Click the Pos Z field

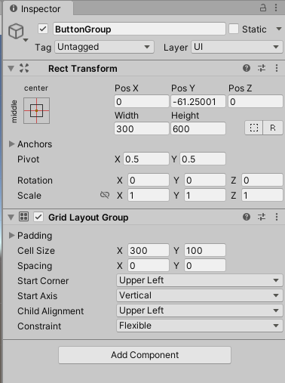point(256,101)
